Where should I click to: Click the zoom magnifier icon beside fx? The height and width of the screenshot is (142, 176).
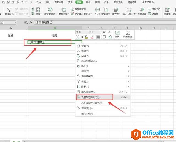26,23
